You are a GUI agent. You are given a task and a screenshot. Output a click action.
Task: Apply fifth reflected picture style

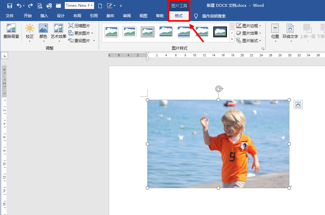pos(184,32)
